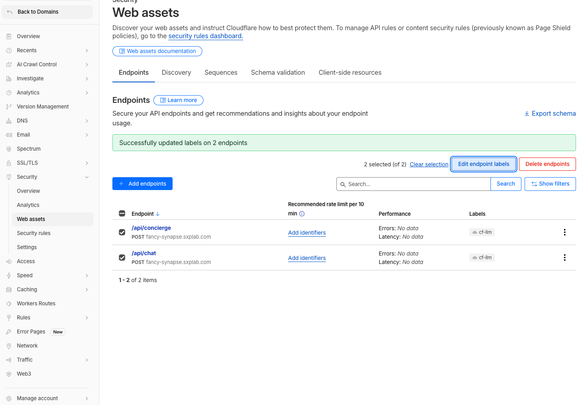Viewport: 580px width, 405px height.
Task: Click the Security shield icon
Action: tap(9, 177)
